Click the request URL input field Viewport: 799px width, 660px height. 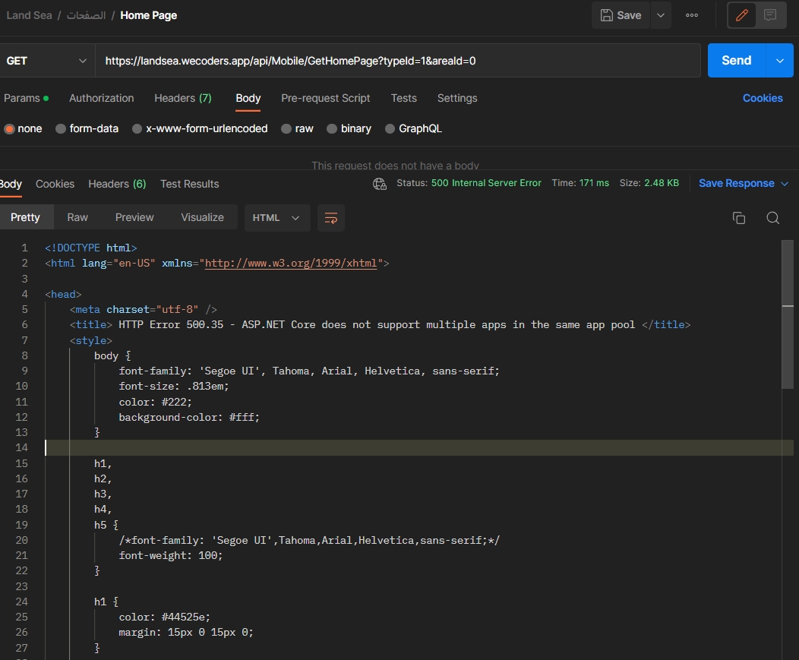coord(397,61)
